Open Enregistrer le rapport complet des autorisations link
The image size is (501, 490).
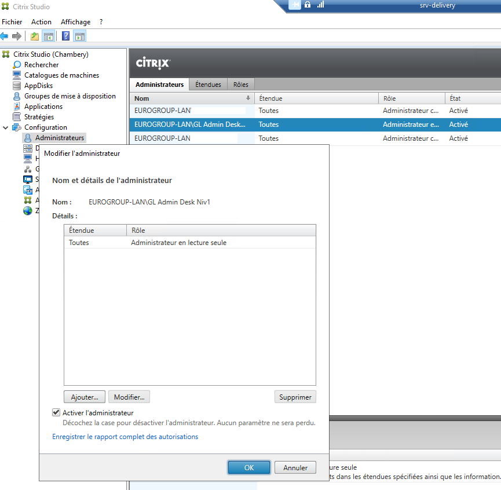click(x=125, y=437)
